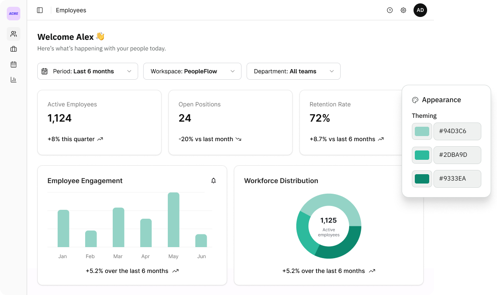
Task: Open the calendar sidebar icon
Action: [x=13, y=64]
